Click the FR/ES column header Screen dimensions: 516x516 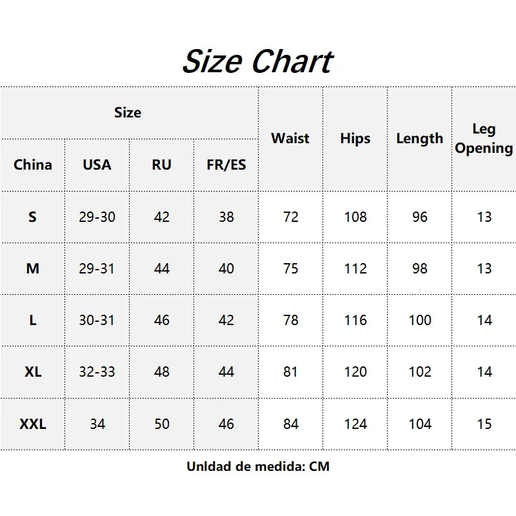point(226,164)
